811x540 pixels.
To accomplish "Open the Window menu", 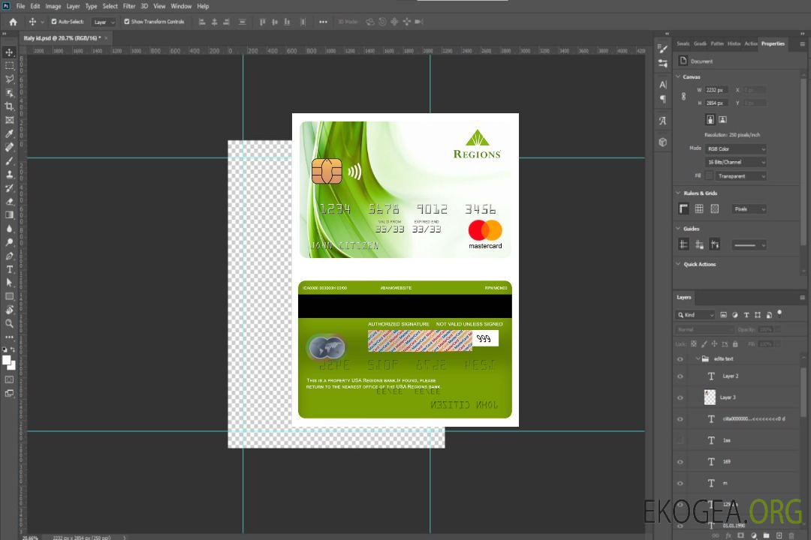I will click(181, 6).
